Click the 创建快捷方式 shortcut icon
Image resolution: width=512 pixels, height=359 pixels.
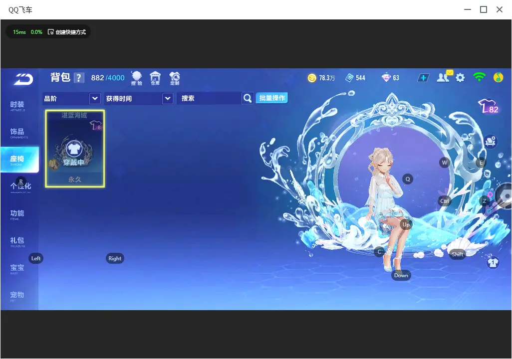[x=50, y=32]
